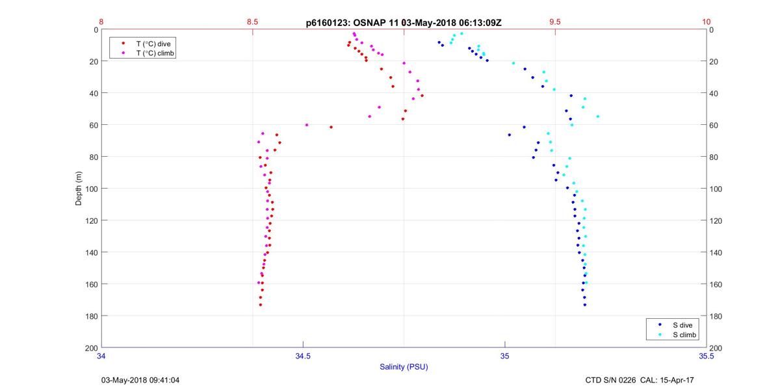780x391 pixels.
Task: Click the left axis depth tick 100
Action: click(x=92, y=189)
